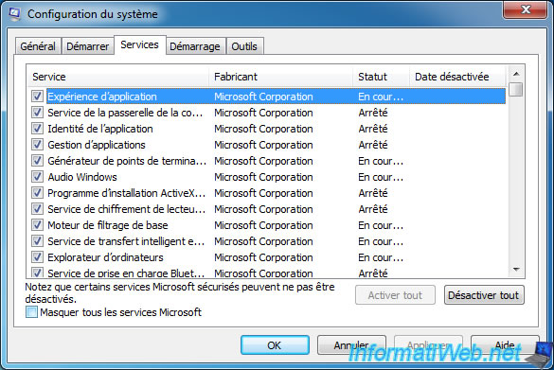Close the Configuration du système window
Image resolution: width=554 pixels, height=370 pixels.
pyautogui.click(x=526, y=9)
